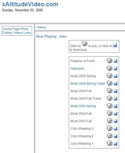This screenshot has width=125, height=153.
Task: Download the Moab 2005 Fall video
Action: point(115,91)
